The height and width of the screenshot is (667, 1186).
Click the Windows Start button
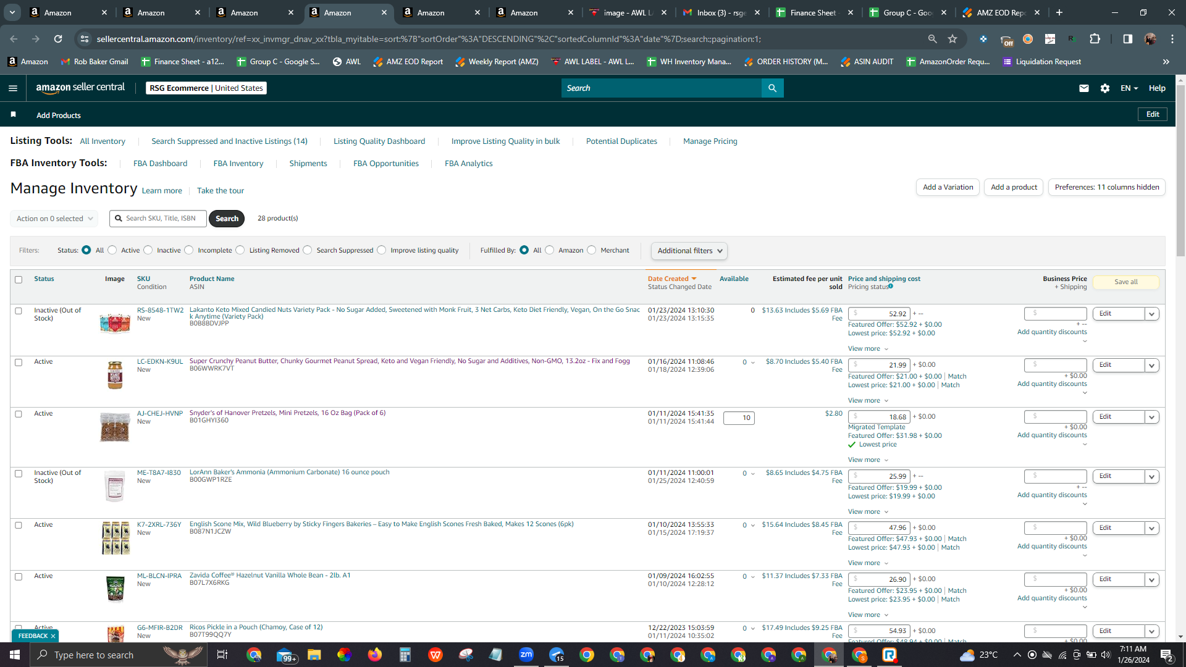(x=15, y=655)
